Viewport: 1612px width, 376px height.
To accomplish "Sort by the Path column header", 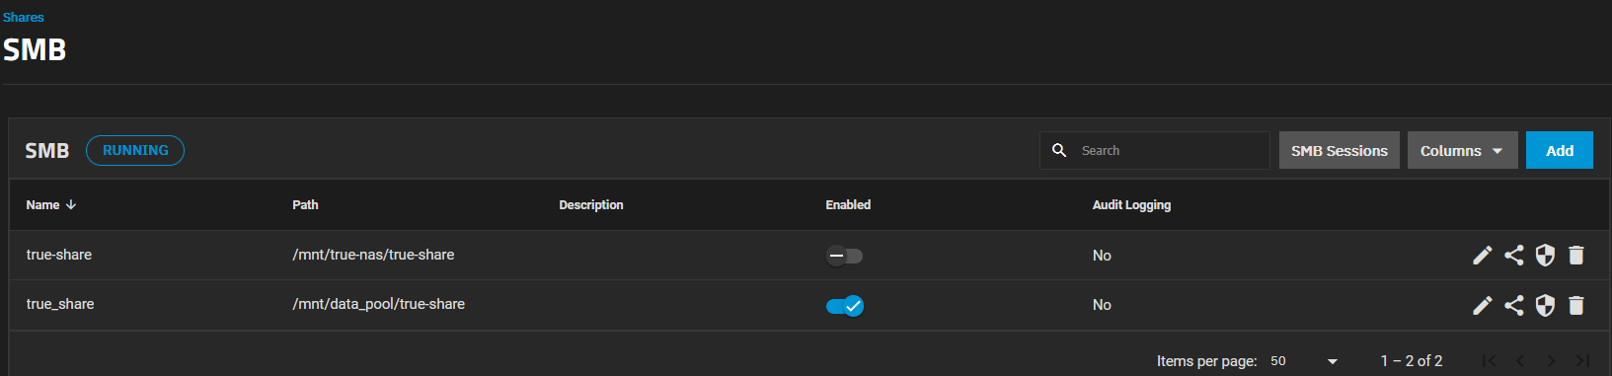I will coord(305,205).
